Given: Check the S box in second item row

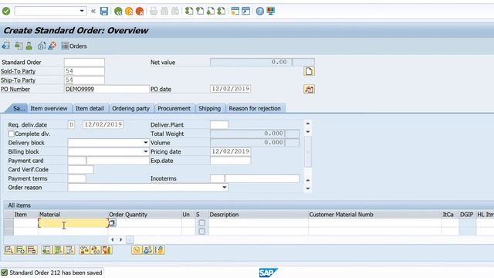Looking at the screenshot, I should [x=202, y=232].
